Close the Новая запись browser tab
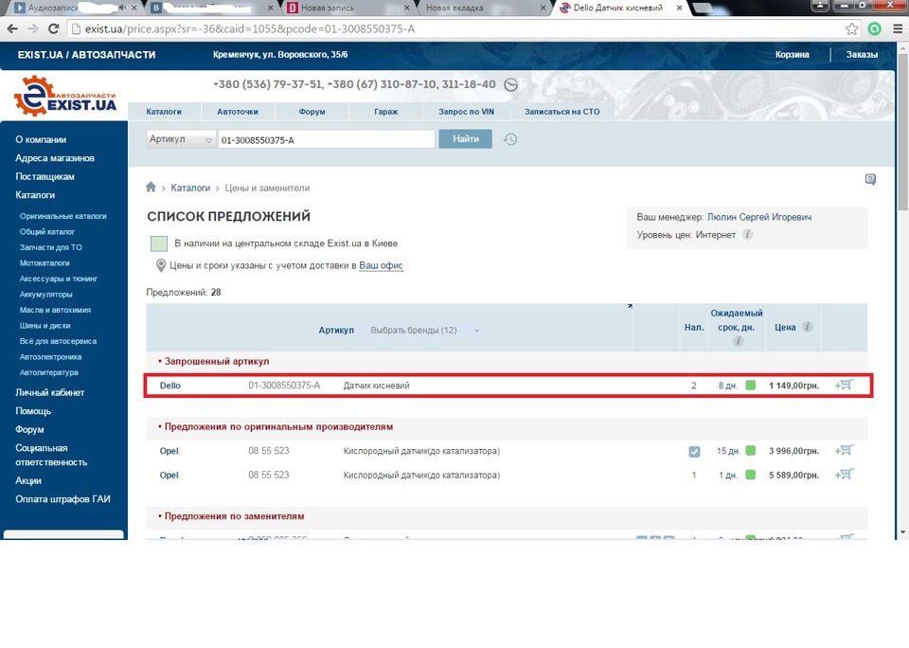This screenshot has height=648, width=909. coord(406,9)
